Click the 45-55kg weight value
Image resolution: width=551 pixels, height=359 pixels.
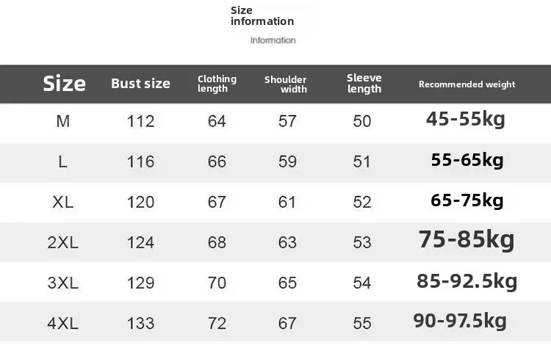pos(466,119)
